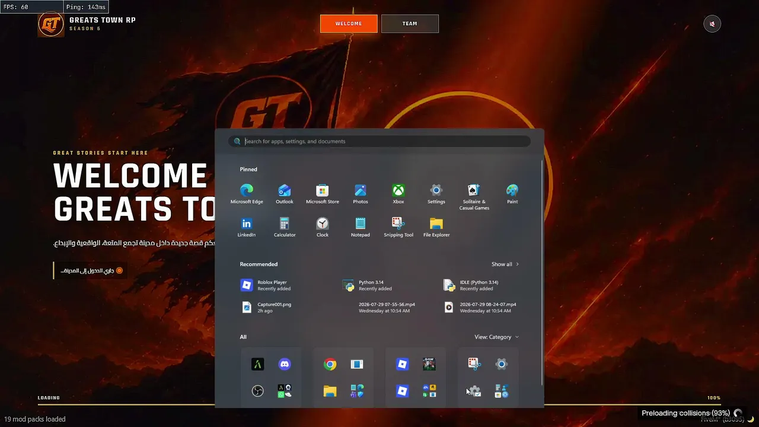
Task: Launch Outlook from the pinned apps
Action: click(x=285, y=194)
